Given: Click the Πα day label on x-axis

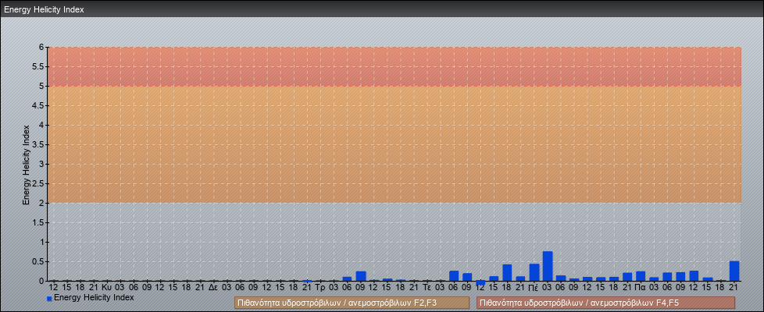Looking at the screenshot, I should (641, 288).
